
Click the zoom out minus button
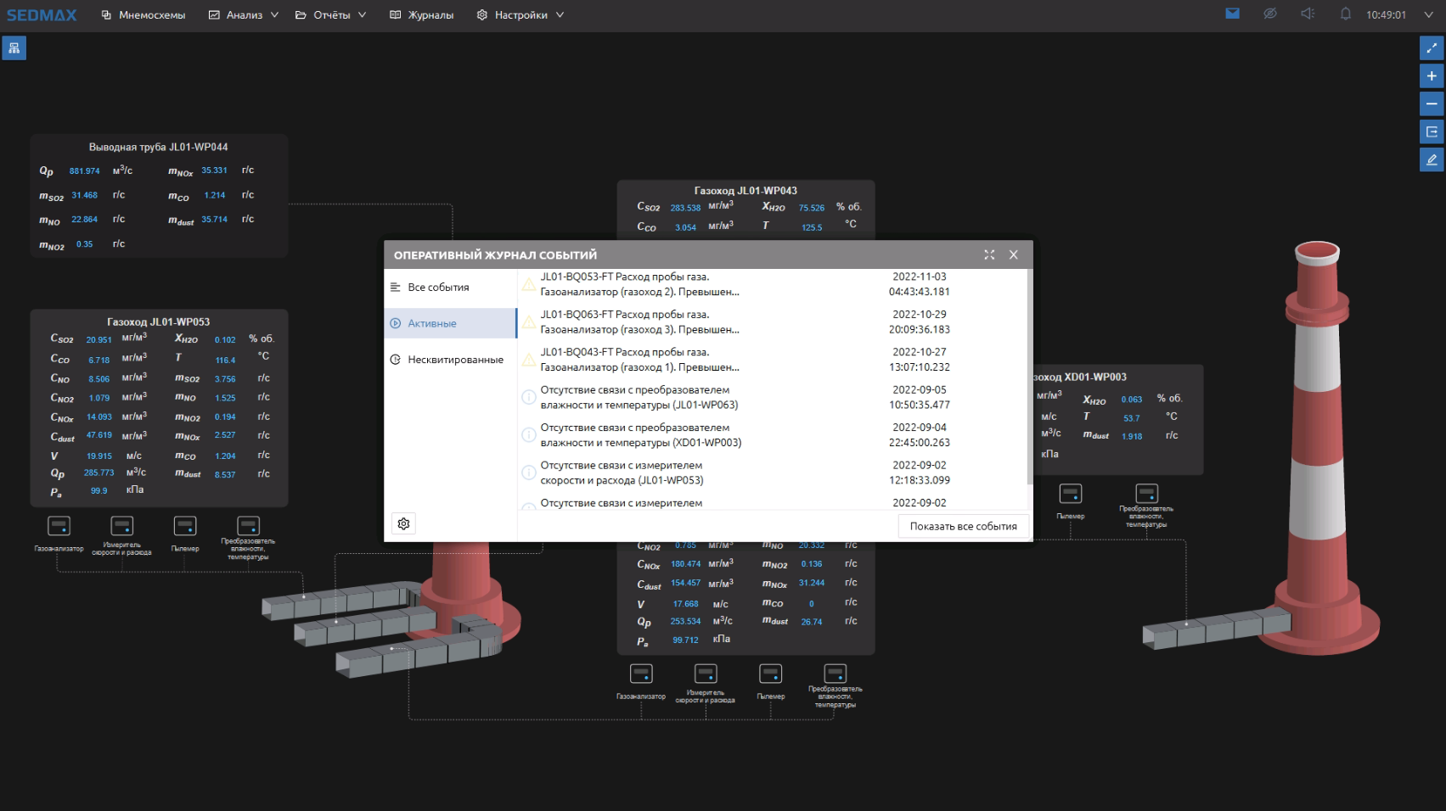tap(1432, 104)
